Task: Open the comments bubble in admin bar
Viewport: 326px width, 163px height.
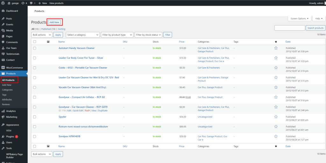Action: pos(31,3)
